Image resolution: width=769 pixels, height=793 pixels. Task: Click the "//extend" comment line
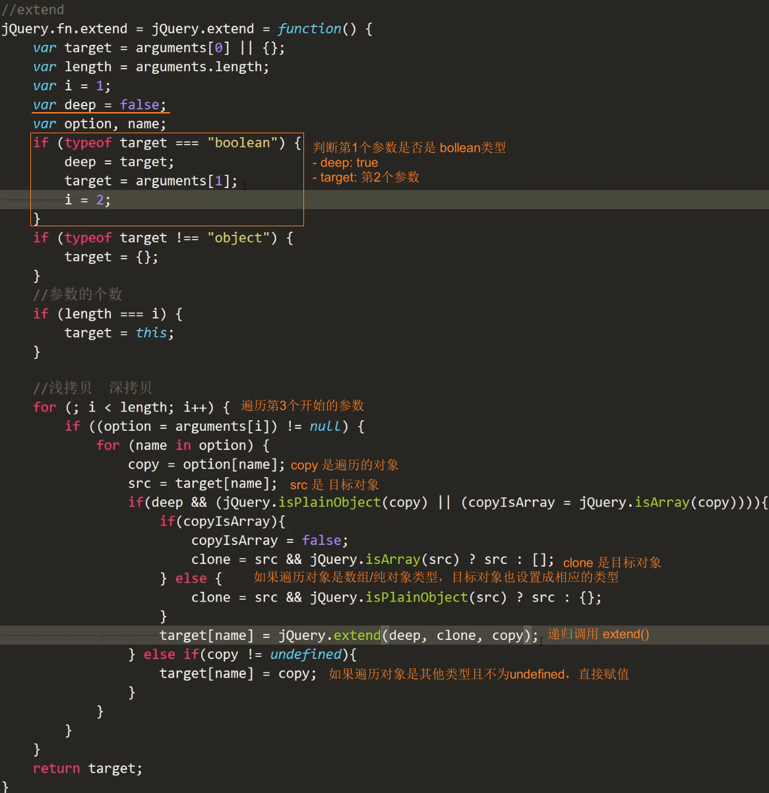(x=33, y=10)
